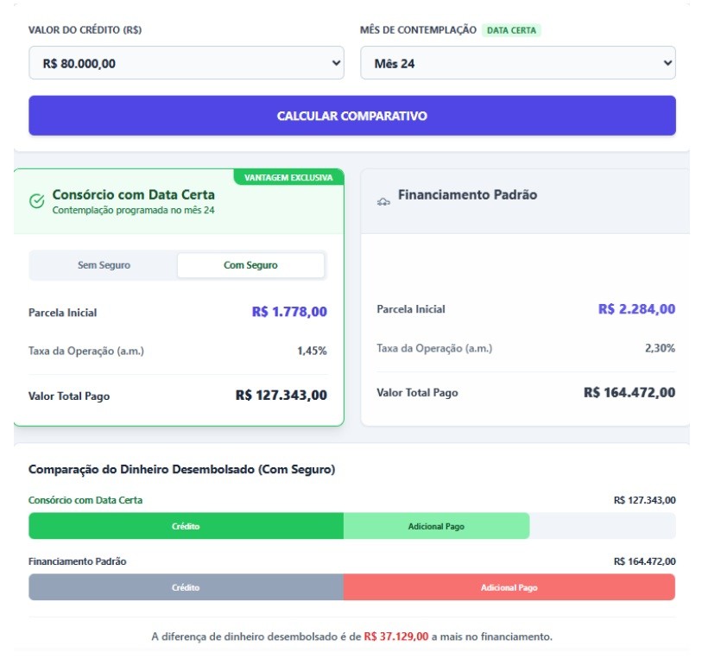The height and width of the screenshot is (659, 708).
Task: Click the 2,30% taxa value
Action: point(661,348)
